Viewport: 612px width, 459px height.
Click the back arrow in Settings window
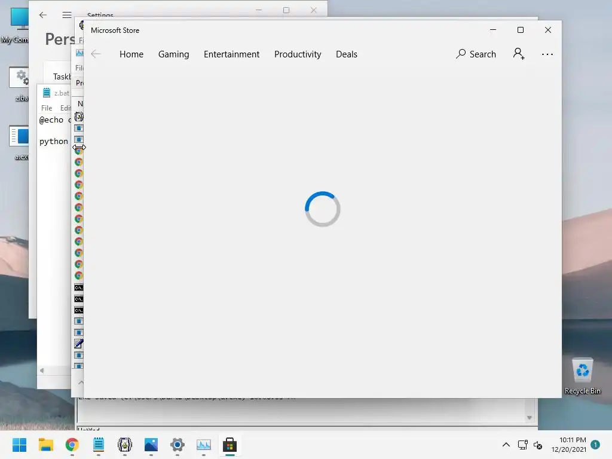click(43, 15)
